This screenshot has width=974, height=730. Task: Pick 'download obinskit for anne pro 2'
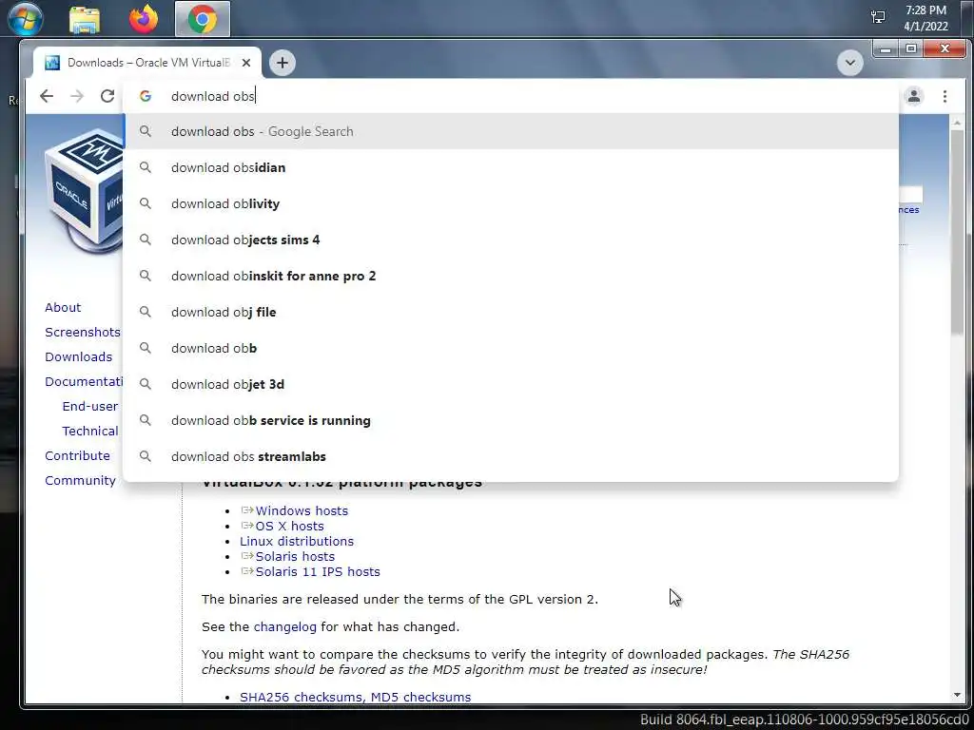point(511,276)
